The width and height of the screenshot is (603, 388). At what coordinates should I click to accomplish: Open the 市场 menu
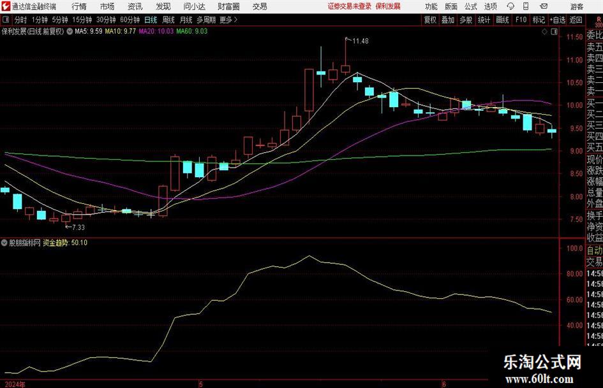[107, 6]
